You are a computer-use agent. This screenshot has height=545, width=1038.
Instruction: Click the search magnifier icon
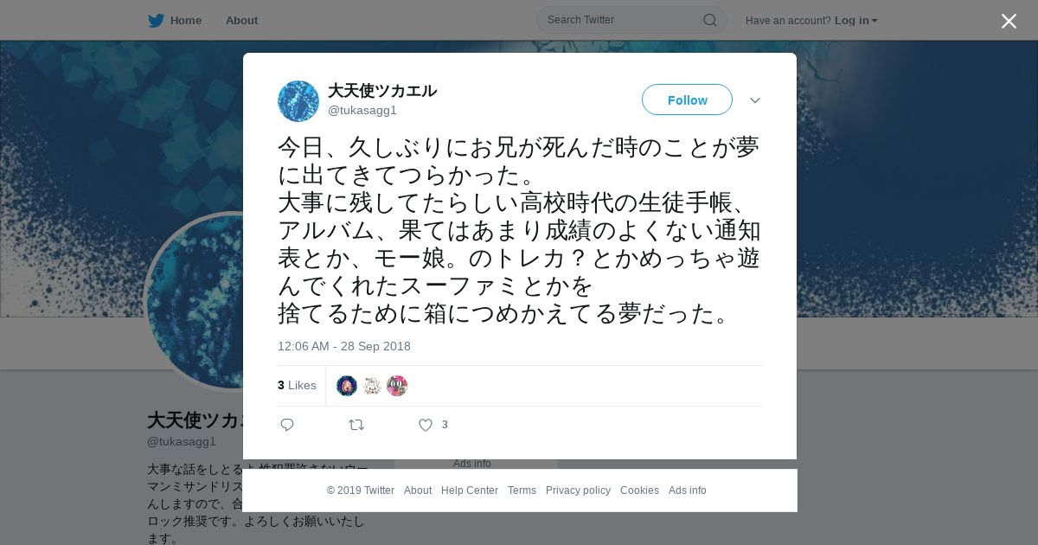coord(709,20)
